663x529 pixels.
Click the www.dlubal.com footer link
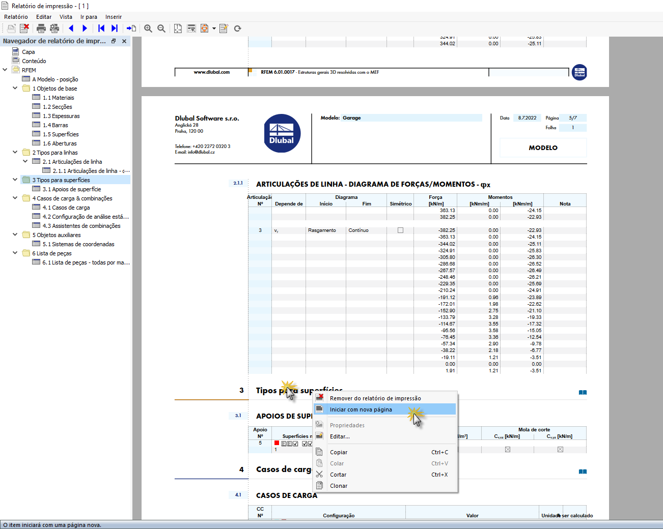pos(212,72)
